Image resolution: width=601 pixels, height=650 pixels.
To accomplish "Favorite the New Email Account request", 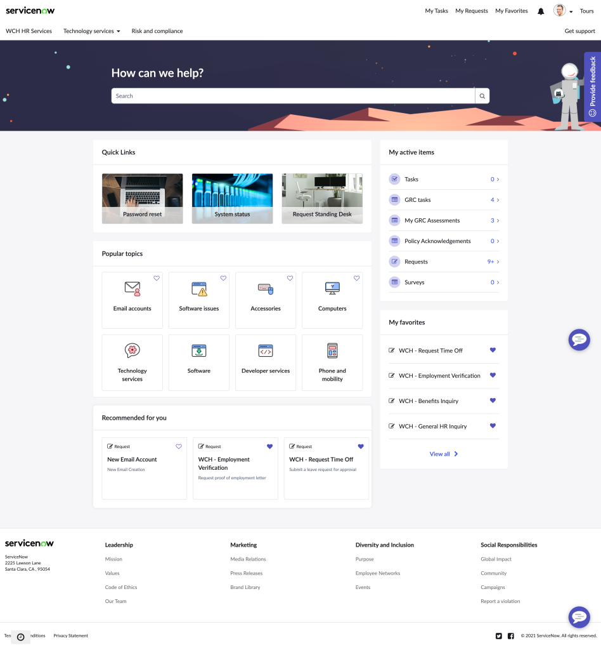I will tap(179, 446).
